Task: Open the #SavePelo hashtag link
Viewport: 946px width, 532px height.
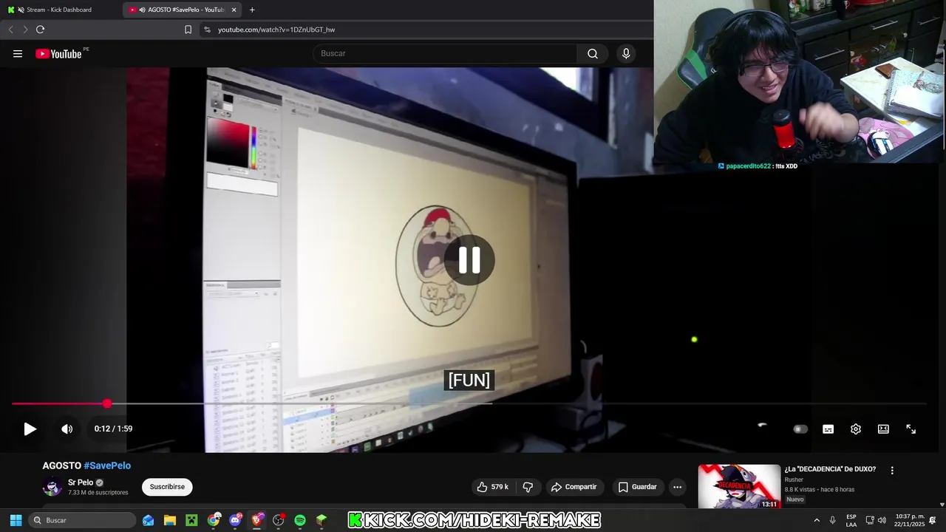Action: coord(107,465)
